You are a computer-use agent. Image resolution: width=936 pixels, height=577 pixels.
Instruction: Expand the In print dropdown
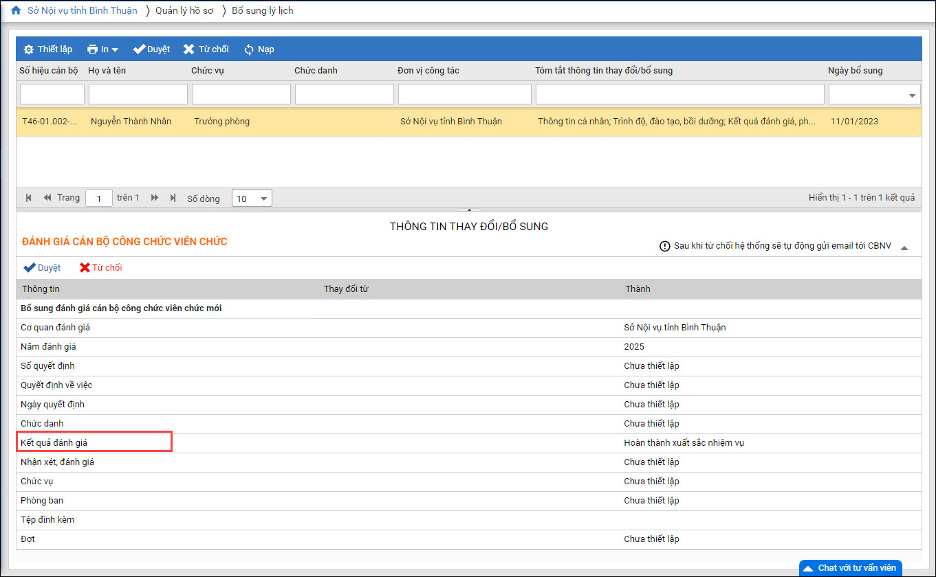(103, 49)
